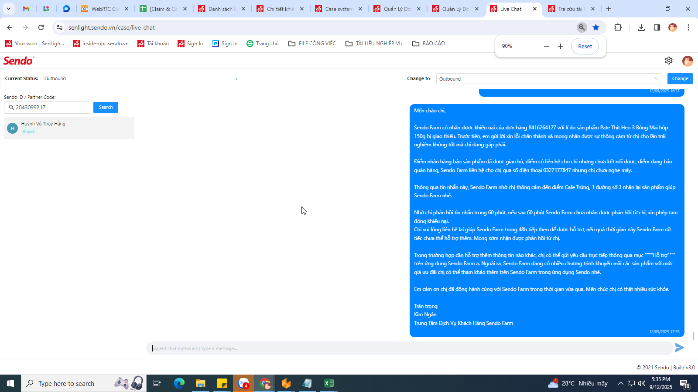Click the Sendo logo
The height and width of the screenshot is (392, 698).
pyautogui.click(x=19, y=61)
